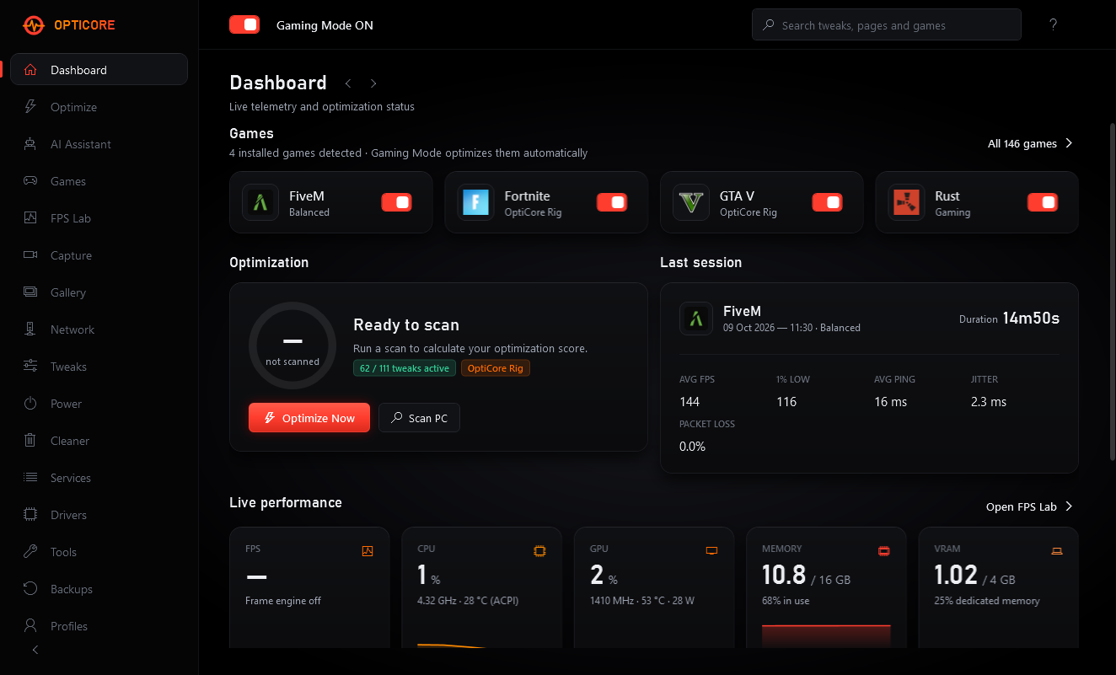Open the AI Assistant page label in the sidebar
This screenshot has width=1116, height=675.
click(81, 144)
